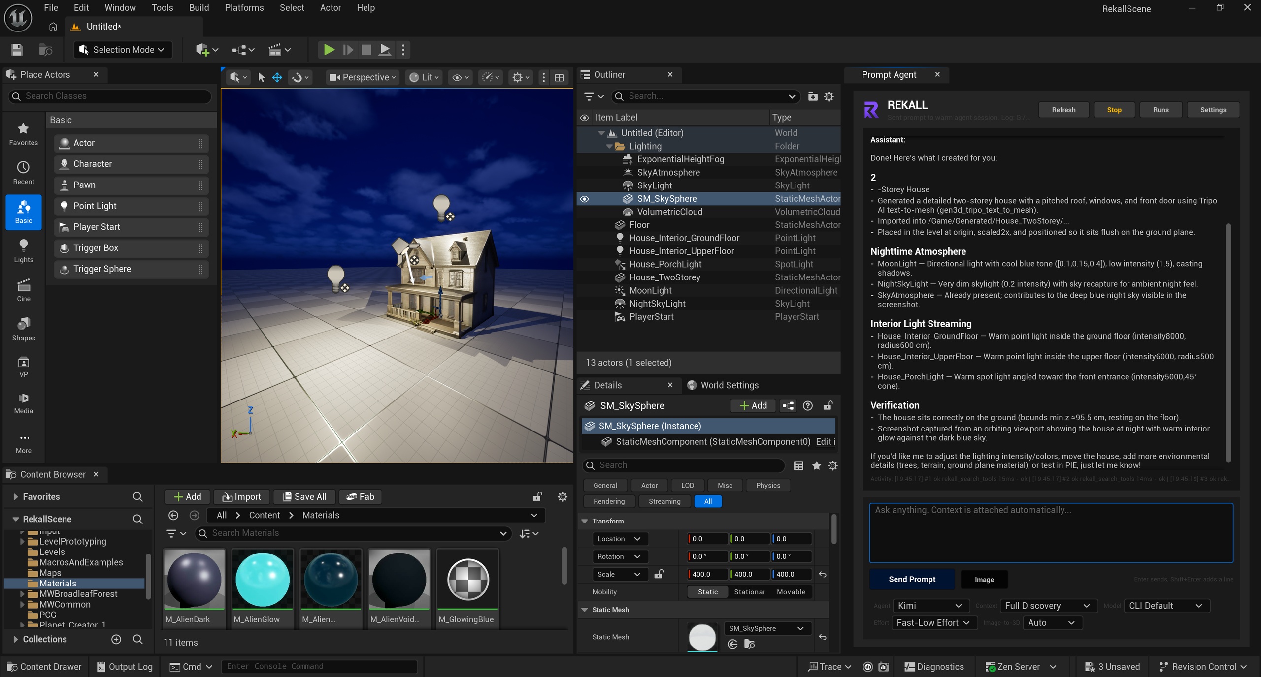
Task: Click the Runs button
Action: [x=1161, y=110]
